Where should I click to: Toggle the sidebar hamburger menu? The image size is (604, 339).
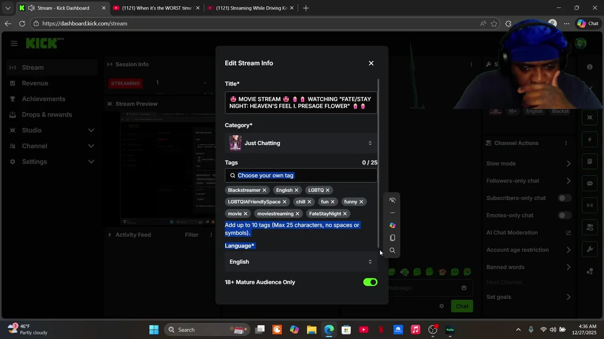pyautogui.click(x=14, y=43)
